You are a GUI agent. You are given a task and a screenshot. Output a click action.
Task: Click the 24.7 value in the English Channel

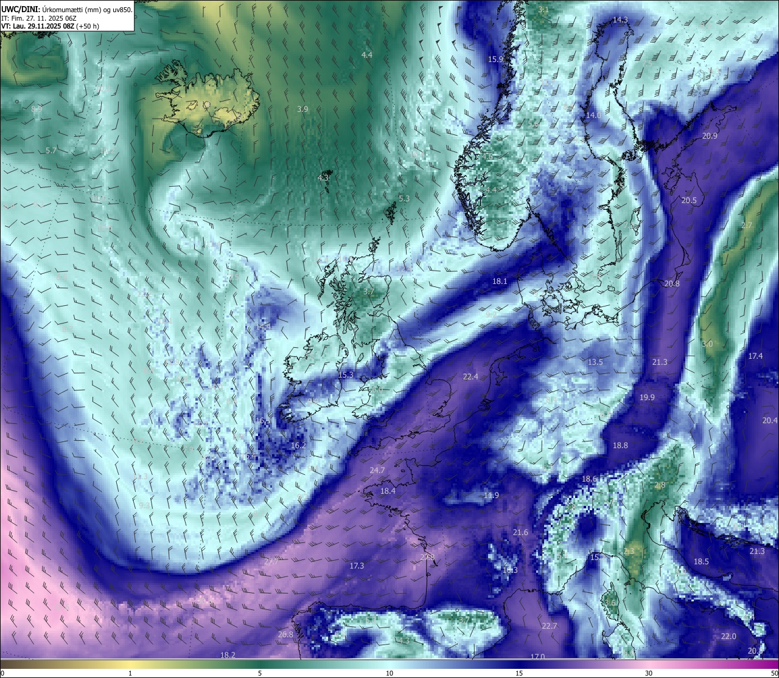(377, 470)
